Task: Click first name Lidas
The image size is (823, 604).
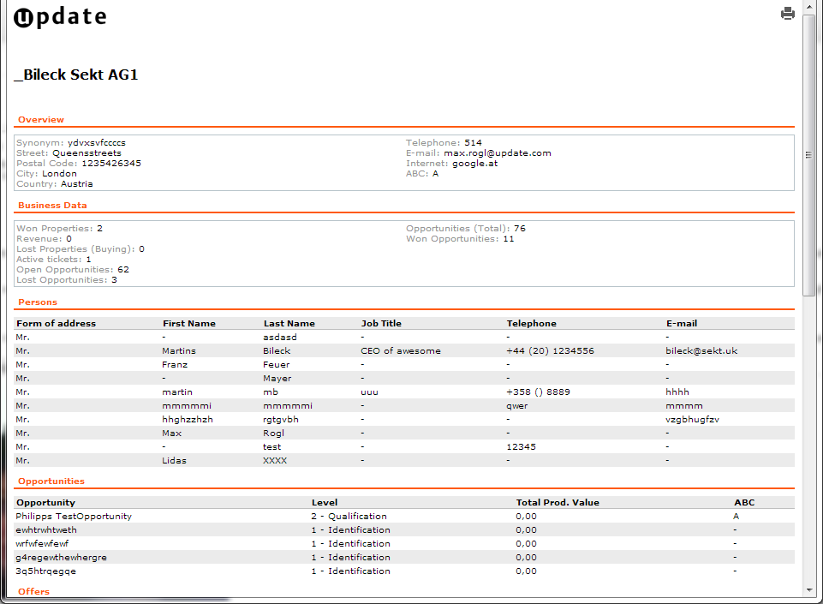Action: click(x=174, y=460)
